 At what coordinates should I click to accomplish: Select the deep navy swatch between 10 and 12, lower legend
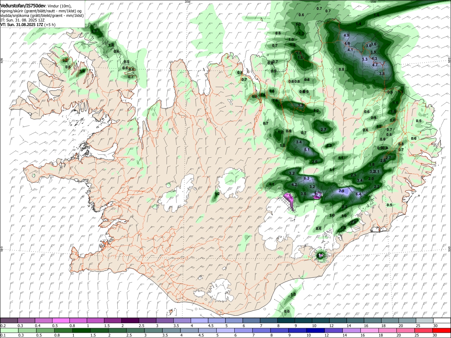[316, 330]
